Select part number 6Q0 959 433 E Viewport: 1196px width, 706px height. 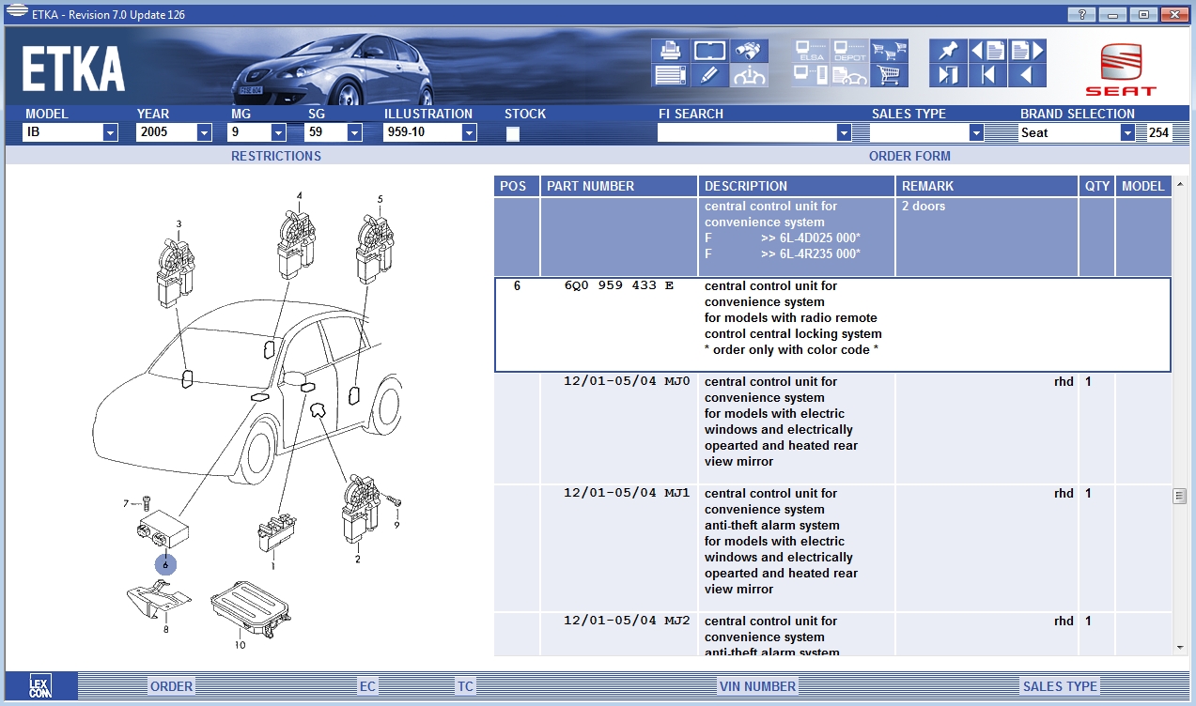pyautogui.click(x=619, y=286)
